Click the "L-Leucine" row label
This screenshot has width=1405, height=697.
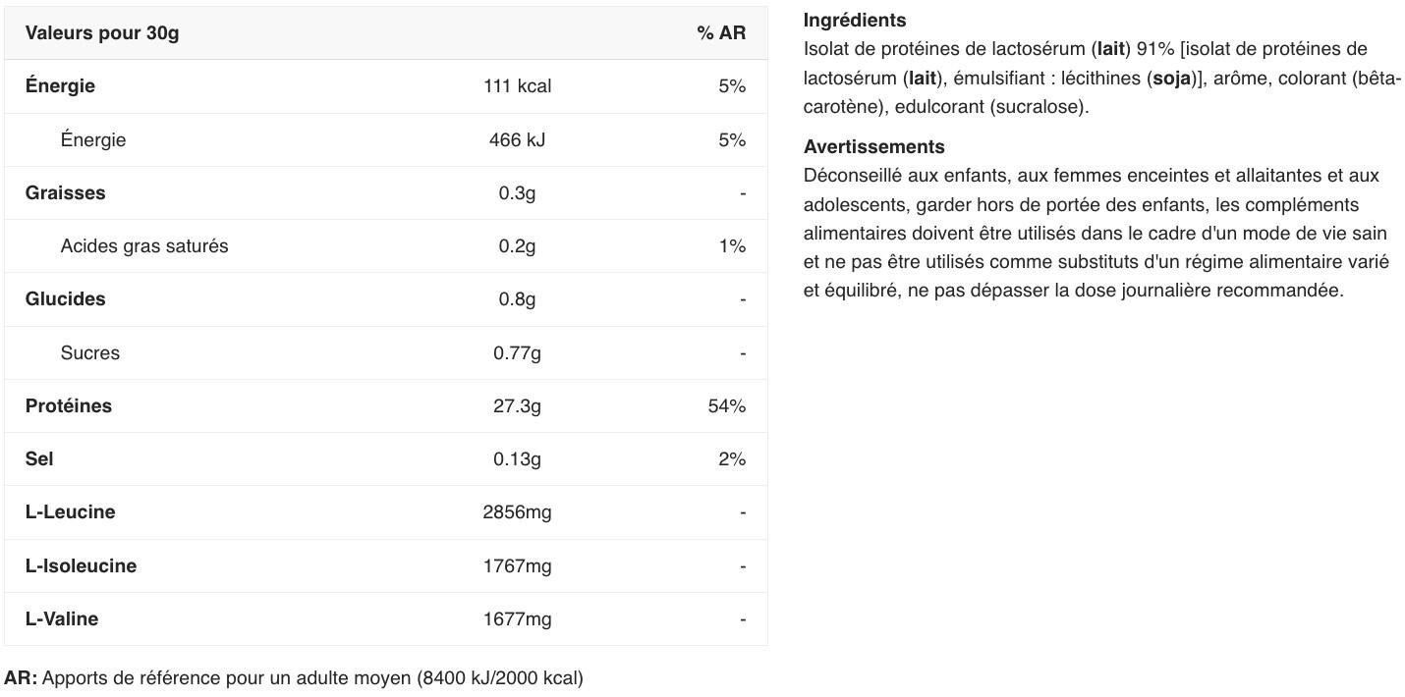pos(70,512)
